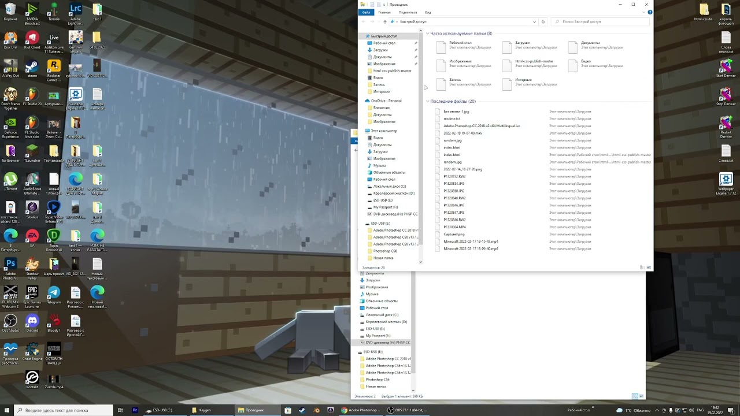Select the GeForce Experience desktop icon
This screenshot has height=416, width=740.
(x=10, y=128)
